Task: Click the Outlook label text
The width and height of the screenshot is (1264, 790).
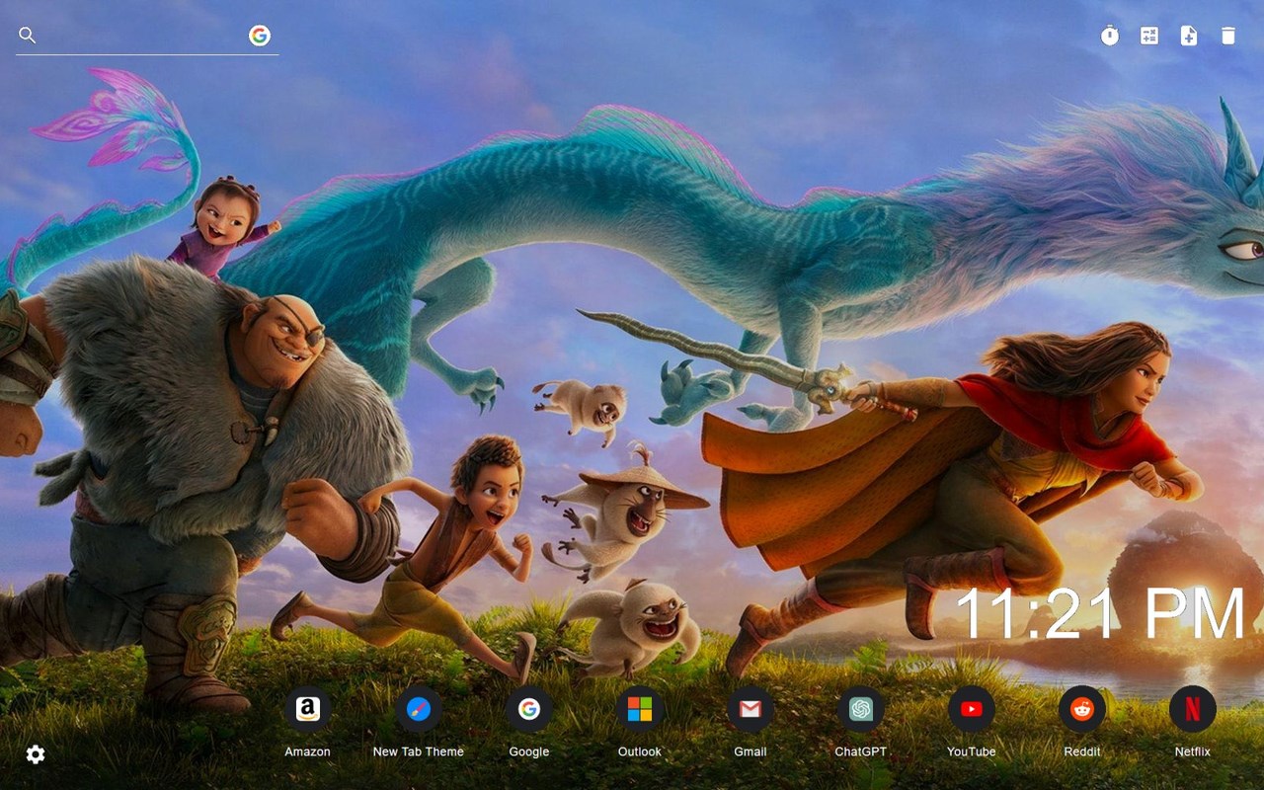Action: point(640,751)
